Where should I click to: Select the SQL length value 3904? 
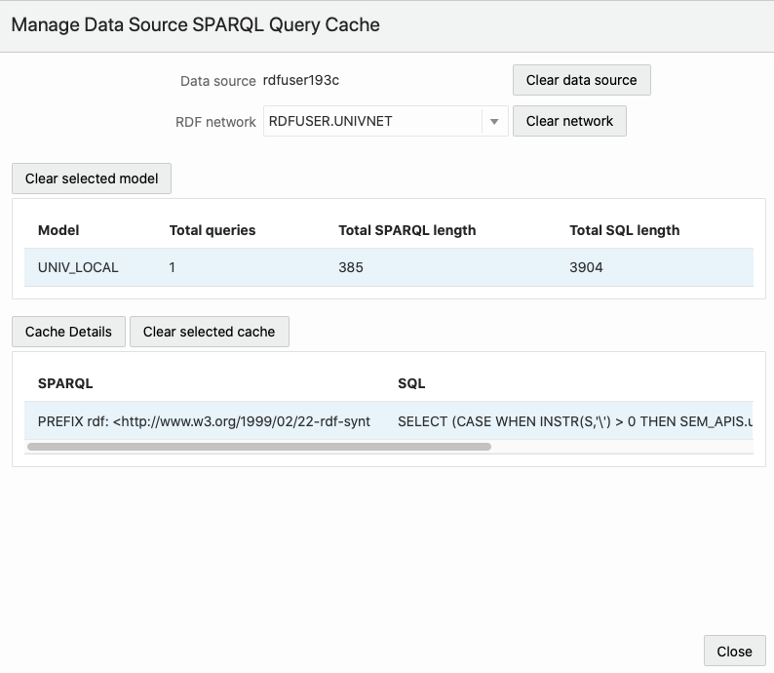586,267
